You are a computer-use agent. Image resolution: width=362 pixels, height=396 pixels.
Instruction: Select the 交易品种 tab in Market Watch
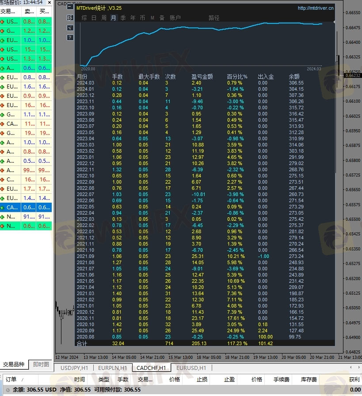14,365
